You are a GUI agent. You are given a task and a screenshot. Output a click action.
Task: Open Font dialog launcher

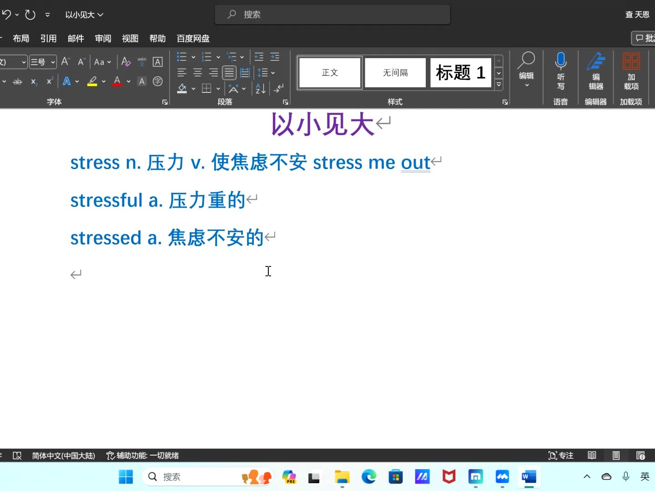coord(165,102)
